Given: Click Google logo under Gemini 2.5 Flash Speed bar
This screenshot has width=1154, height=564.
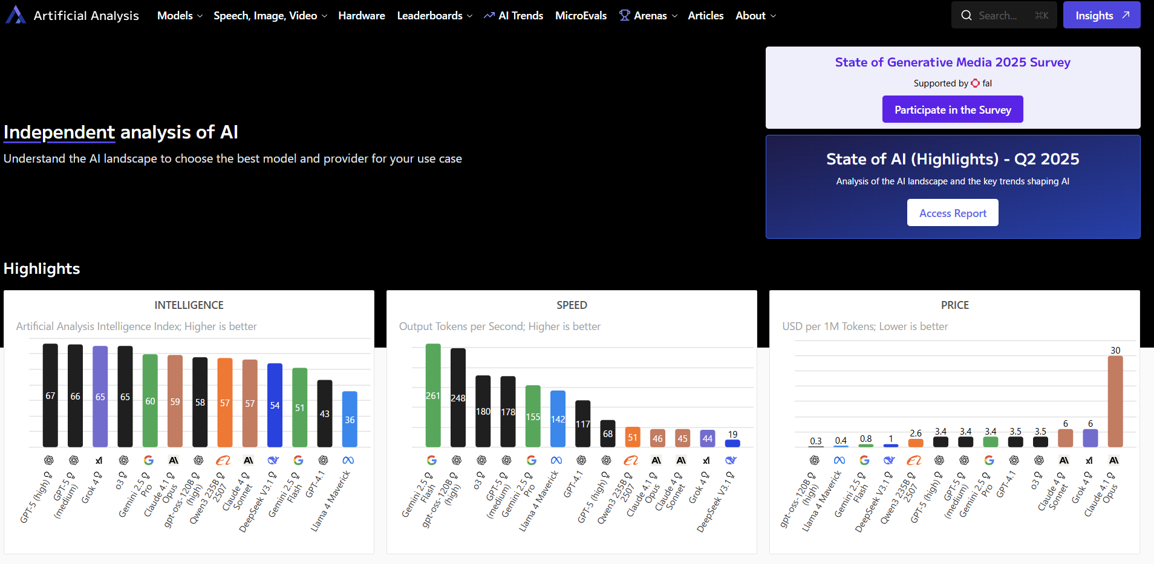Looking at the screenshot, I should click(432, 461).
